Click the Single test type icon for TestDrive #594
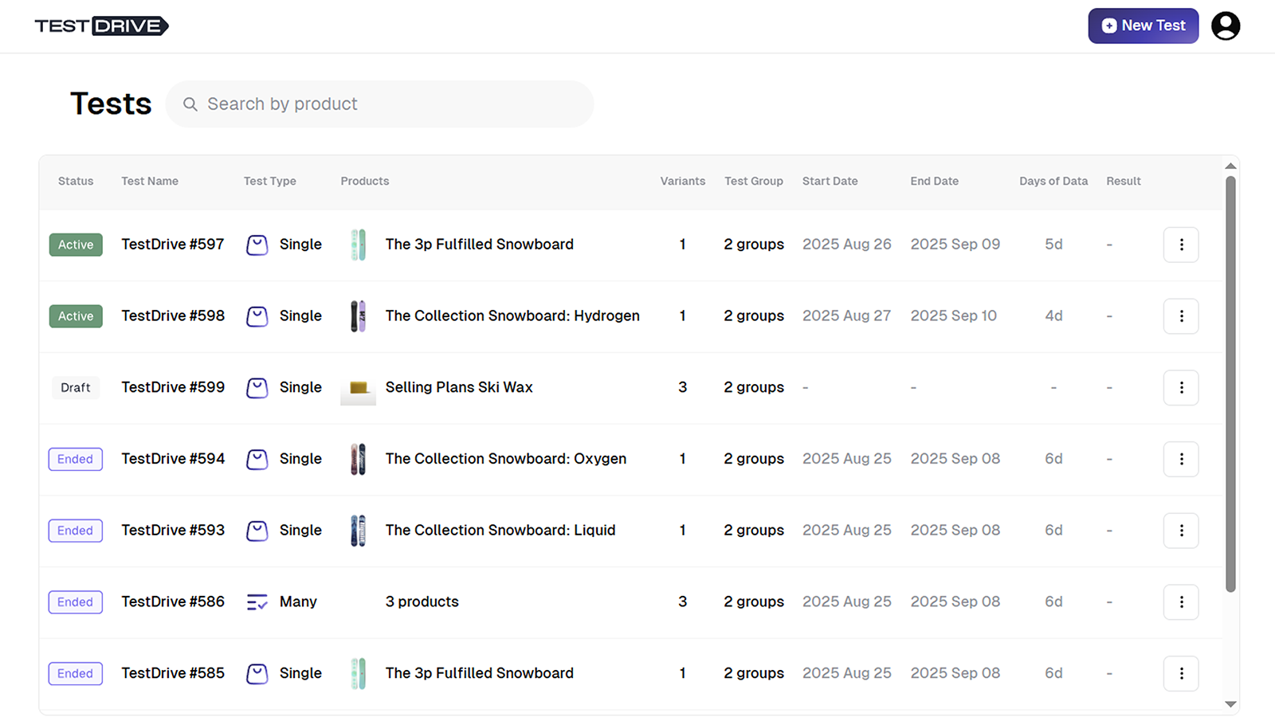 (257, 459)
